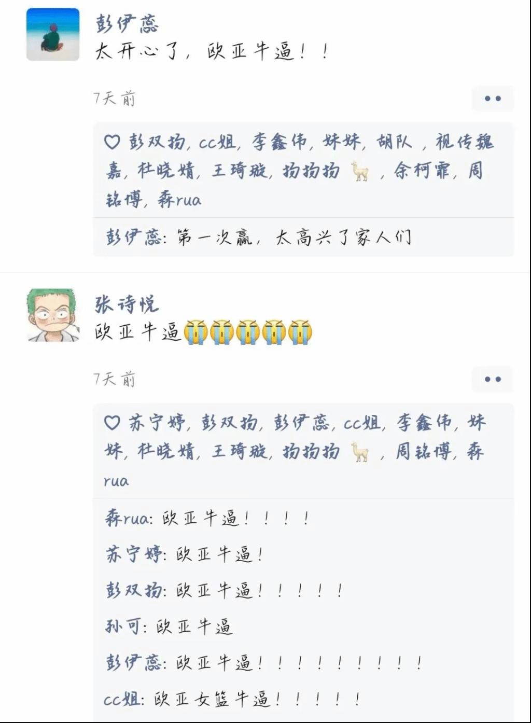Tap the two-dot menu on 张诗悦's post
Screen dimensions: 531x723
(x=493, y=379)
